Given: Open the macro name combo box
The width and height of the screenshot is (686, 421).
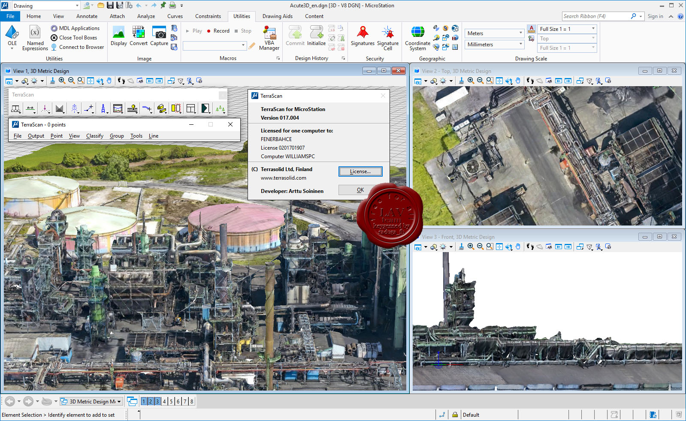Looking at the screenshot, I should (x=214, y=45).
